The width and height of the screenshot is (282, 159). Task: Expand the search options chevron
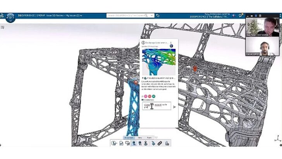152,16
